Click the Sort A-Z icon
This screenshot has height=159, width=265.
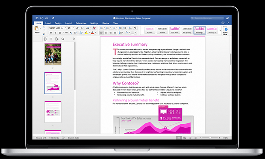coord(130,28)
